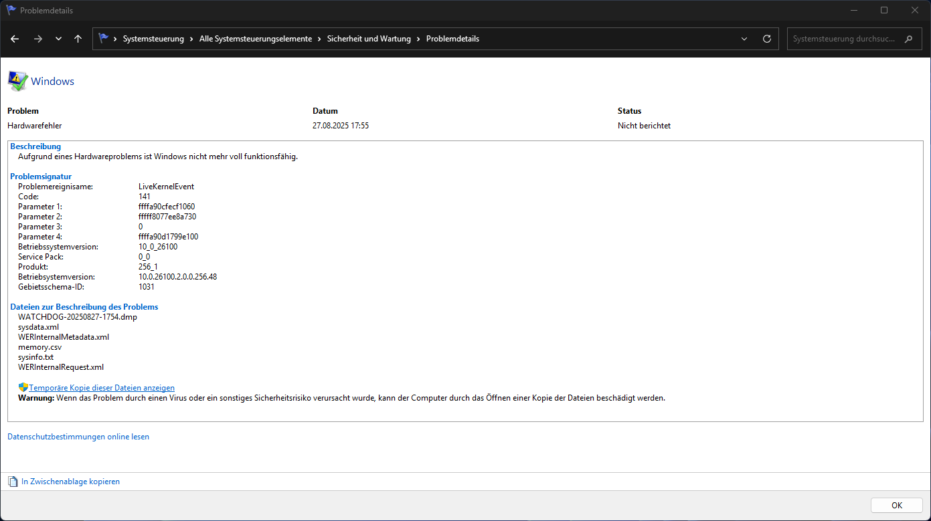Screen dimensions: 931x521
Task: Select WERInternalMetadata.xml file name
Action: click(x=64, y=337)
